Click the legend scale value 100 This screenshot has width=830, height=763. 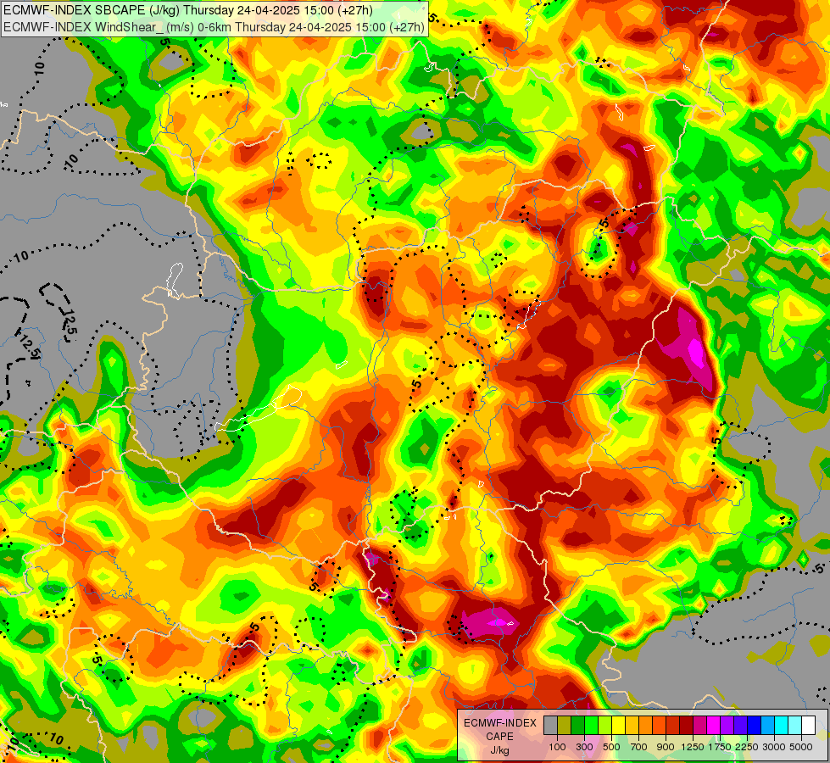(x=557, y=747)
